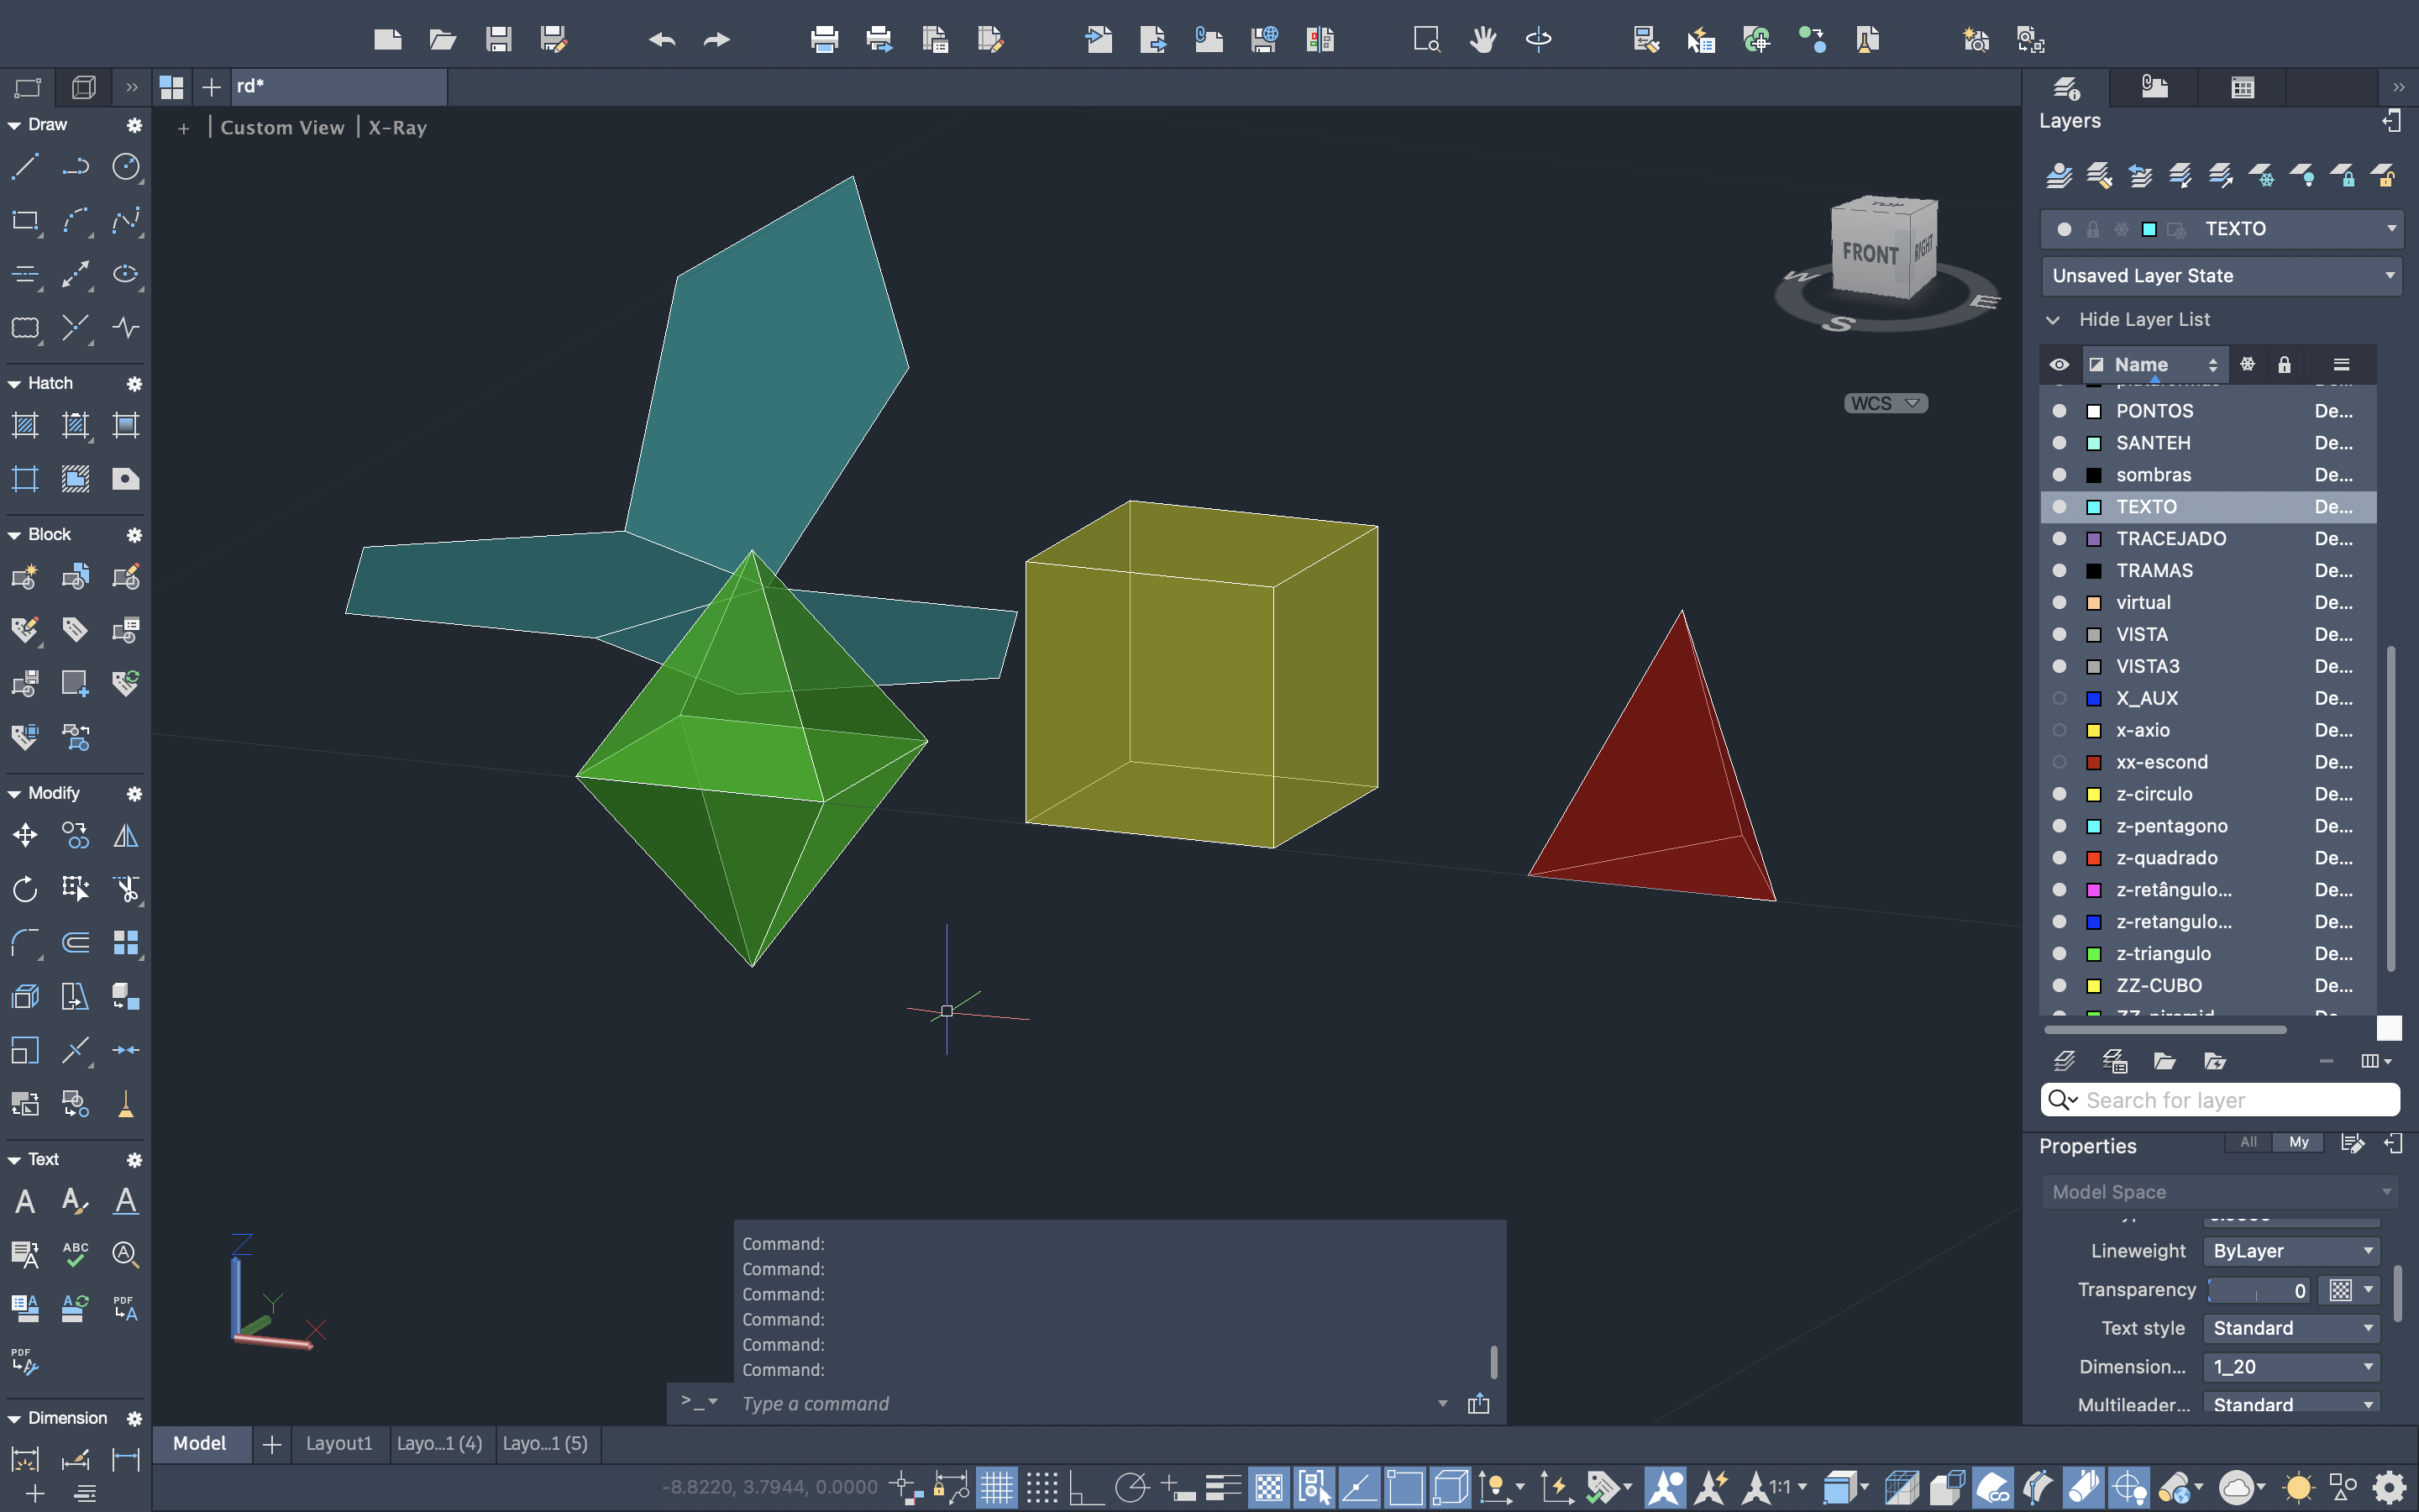Screen dimensions: 2419x1512
Task: Click the WCS coordinate system button
Action: click(x=1884, y=403)
